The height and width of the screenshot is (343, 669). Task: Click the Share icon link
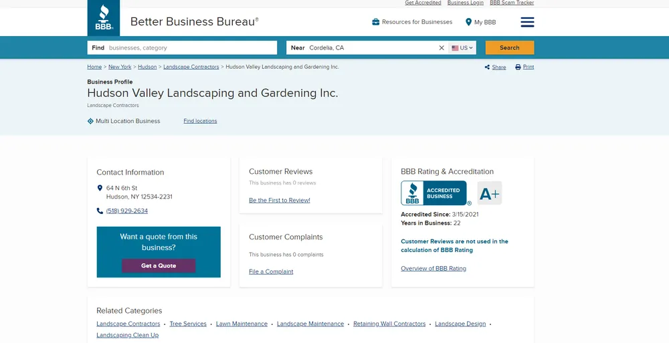(495, 68)
